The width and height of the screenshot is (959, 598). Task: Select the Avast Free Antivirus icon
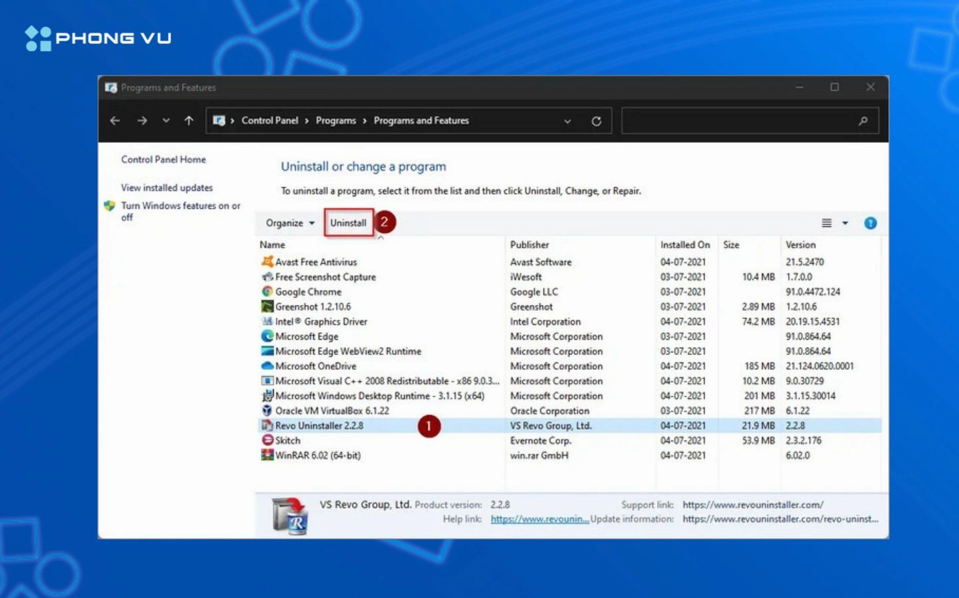(267, 262)
